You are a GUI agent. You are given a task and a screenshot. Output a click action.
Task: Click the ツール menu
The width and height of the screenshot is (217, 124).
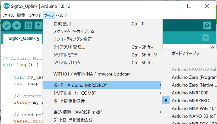[49, 15]
